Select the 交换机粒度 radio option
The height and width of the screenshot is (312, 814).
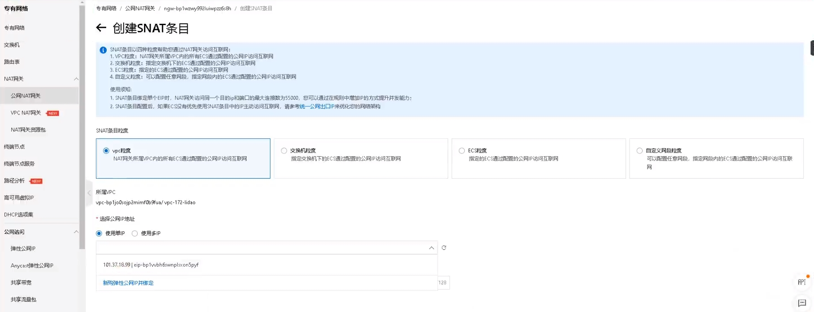tap(284, 151)
